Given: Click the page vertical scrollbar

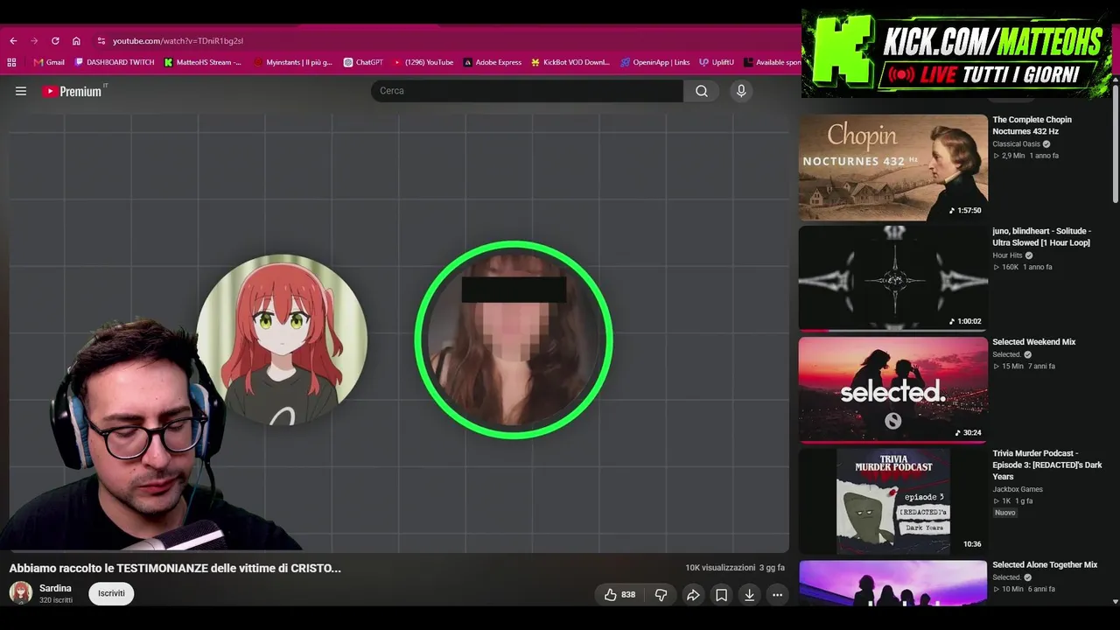Looking at the screenshot, I should click(1115, 144).
